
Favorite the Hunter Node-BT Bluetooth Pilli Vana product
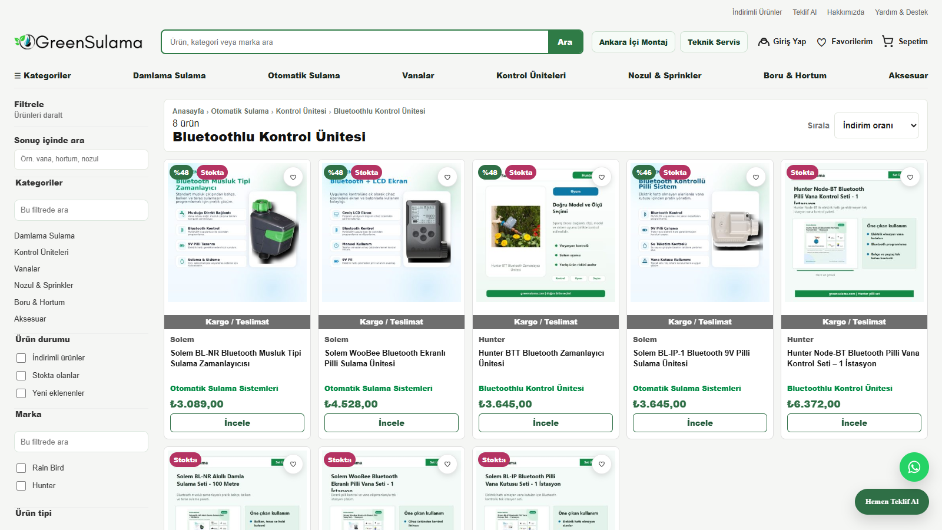point(910,177)
